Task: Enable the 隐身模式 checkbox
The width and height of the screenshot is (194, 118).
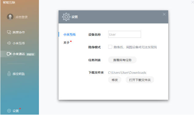Action: (x=110, y=47)
